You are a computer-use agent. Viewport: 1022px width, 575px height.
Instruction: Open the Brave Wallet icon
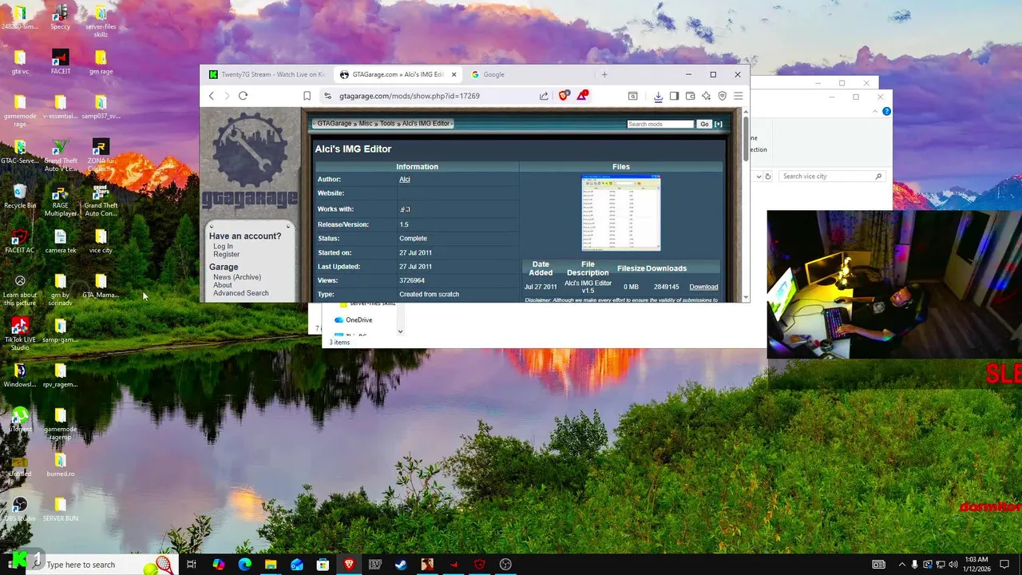[x=690, y=96]
